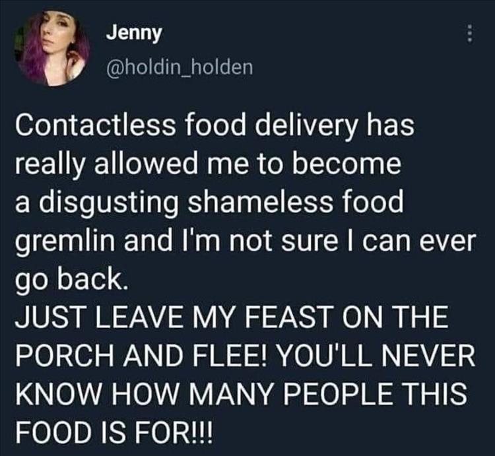Open Jenny's profile picture
This screenshot has width=495, height=456.
coord(51,48)
